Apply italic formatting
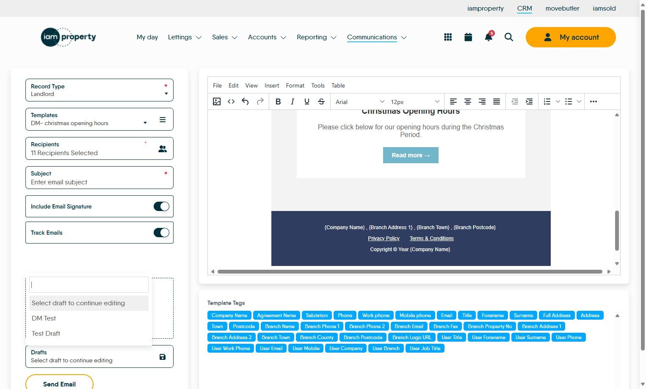Image resolution: width=646 pixels, height=389 pixels. click(293, 101)
